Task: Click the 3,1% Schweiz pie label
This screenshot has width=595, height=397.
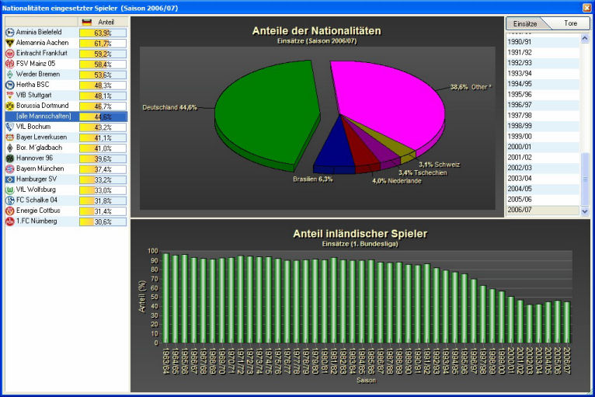Action: tap(440, 165)
